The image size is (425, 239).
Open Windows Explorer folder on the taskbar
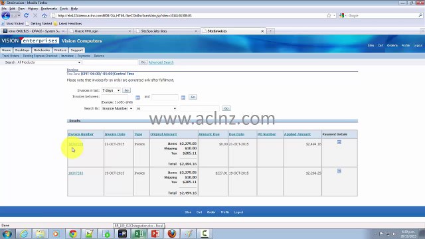(x=40, y=234)
